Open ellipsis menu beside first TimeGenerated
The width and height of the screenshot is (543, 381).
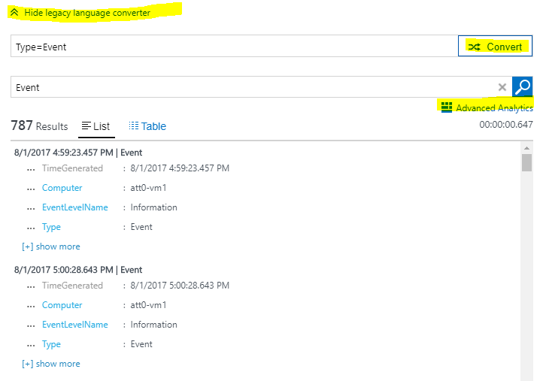click(x=31, y=169)
